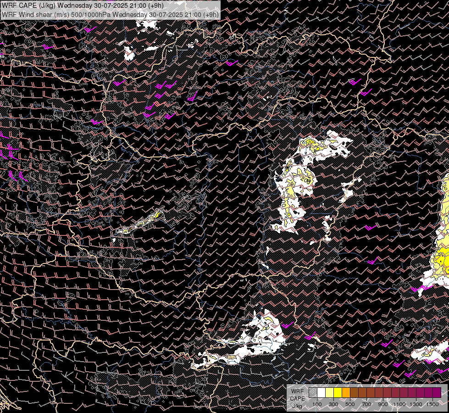The image size is (449, 413).
Task: Click the 900 legend value
Action: tap(383, 404)
